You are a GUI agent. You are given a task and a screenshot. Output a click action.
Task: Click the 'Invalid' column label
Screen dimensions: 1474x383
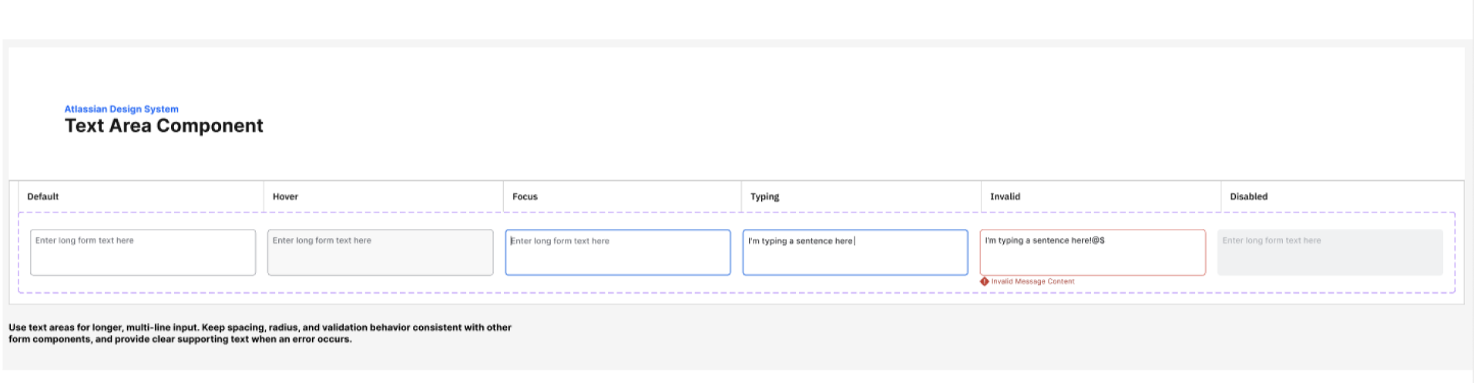(x=1005, y=197)
